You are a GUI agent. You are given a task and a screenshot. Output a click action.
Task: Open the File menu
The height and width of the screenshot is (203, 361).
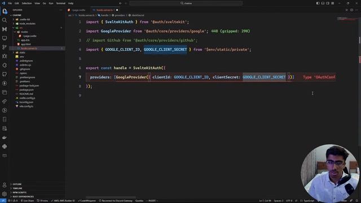tap(10, 3)
